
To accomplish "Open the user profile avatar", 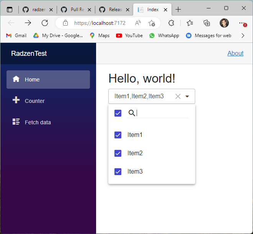I will click(224, 23).
